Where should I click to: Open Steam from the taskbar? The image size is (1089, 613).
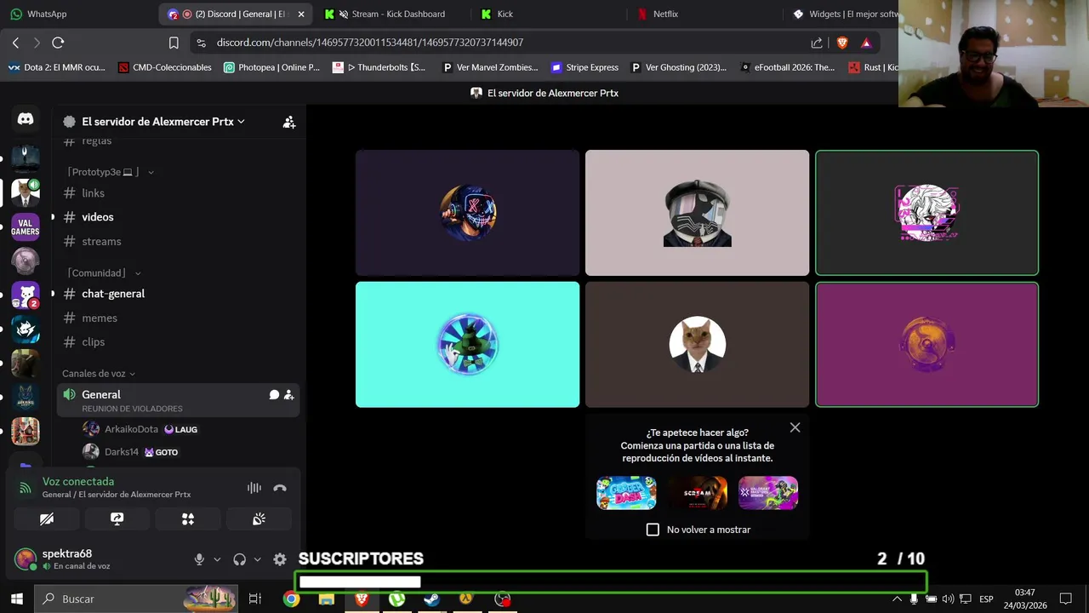click(431, 599)
